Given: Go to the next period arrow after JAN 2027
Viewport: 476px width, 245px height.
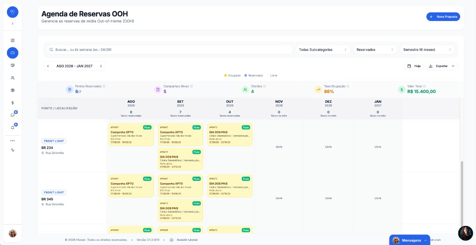Looking at the screenshot, I should [101, 66].
